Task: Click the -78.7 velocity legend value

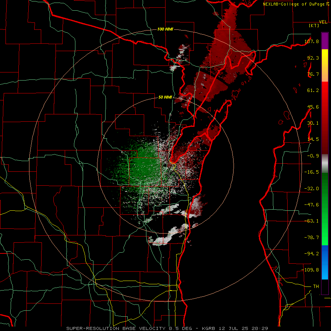Action: click(x=312, y=238)
